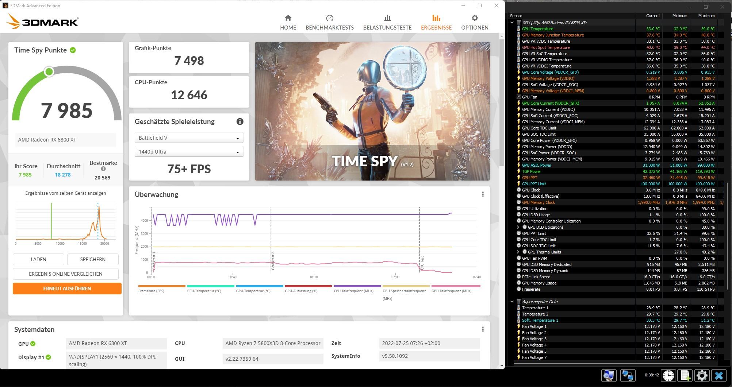The height and width of the screenshot is (387, 732).
Task: Click the Grafiktest 2 marker in chart
Action: (273, 261)
